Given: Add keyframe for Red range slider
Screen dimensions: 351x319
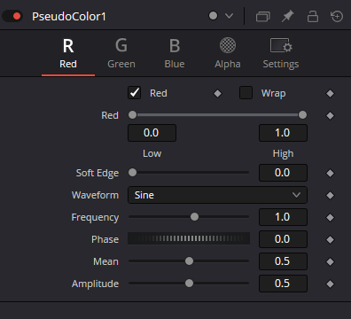Looking at the screenshot, I should 330,115.
